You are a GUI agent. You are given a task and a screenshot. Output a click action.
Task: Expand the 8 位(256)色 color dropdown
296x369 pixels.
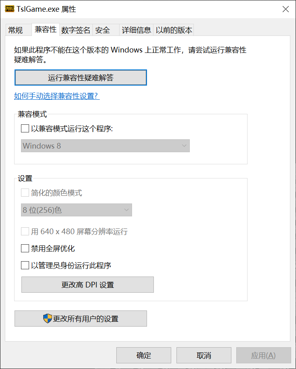coord(76,210)
